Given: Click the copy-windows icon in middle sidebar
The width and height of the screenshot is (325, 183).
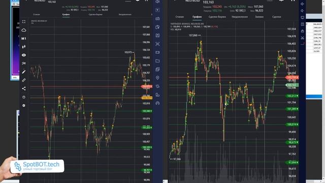Looking at the screenshot, I should pos(157,69).
